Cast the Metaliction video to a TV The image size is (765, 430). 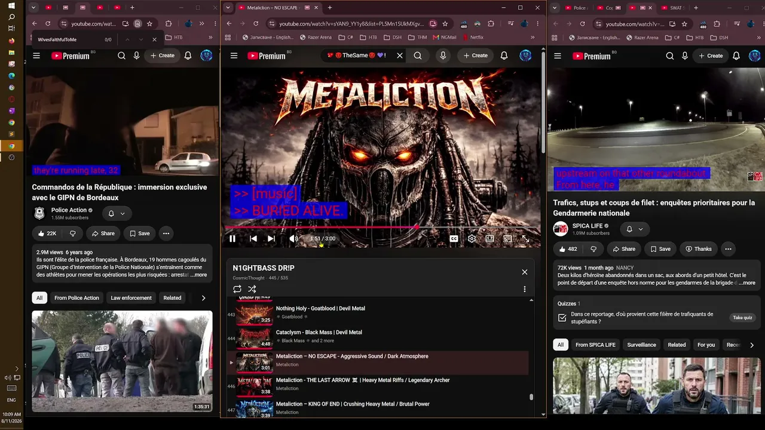pos(507,238)
